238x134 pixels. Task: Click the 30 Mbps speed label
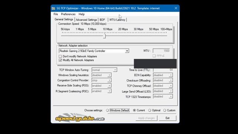coord(138,29)
